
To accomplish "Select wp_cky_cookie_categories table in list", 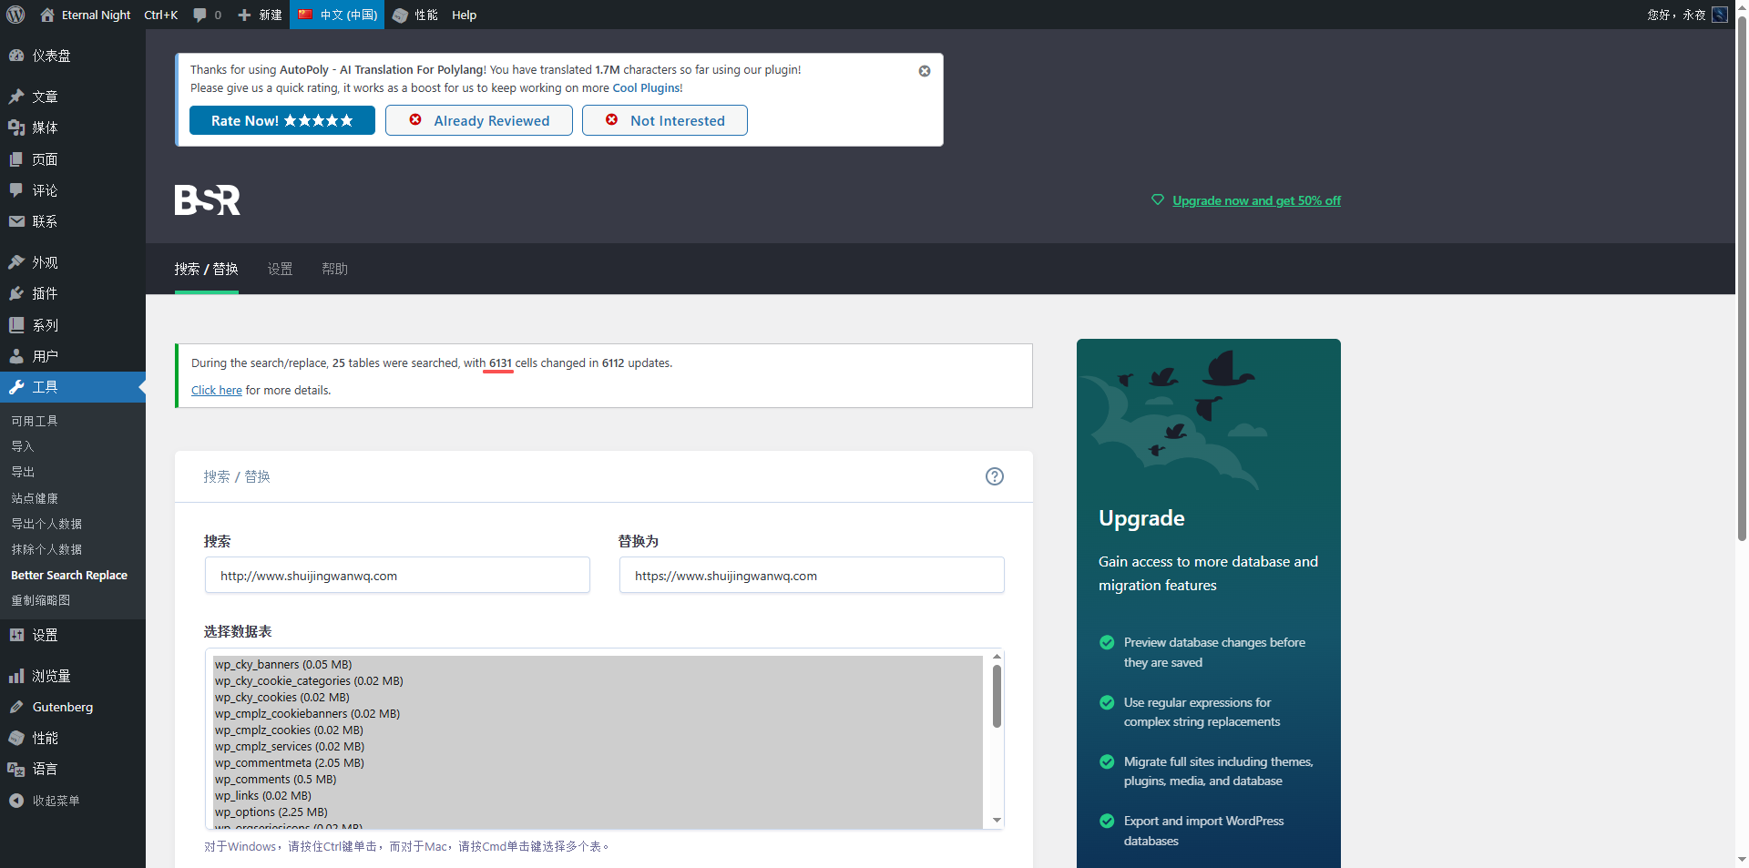I will click(598, 680).
